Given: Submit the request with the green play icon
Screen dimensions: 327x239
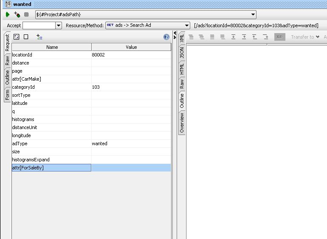Looking at the screenshot, I should 8,14.
